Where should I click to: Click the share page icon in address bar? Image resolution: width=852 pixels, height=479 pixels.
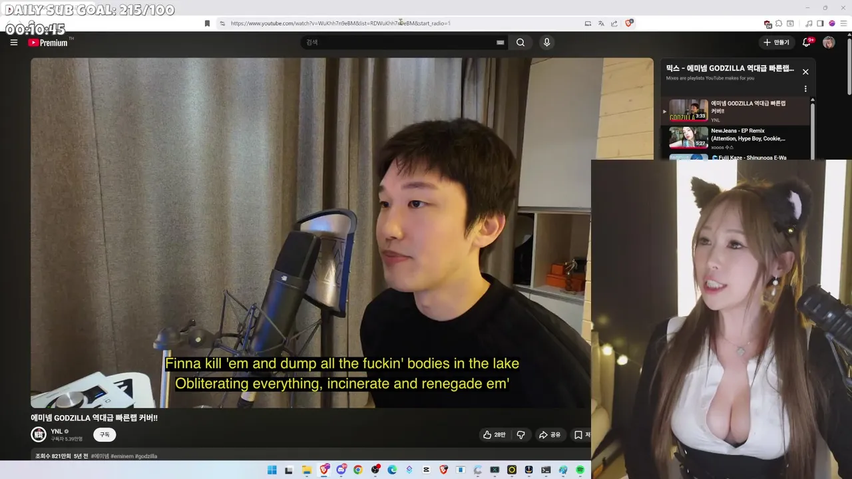614,23
